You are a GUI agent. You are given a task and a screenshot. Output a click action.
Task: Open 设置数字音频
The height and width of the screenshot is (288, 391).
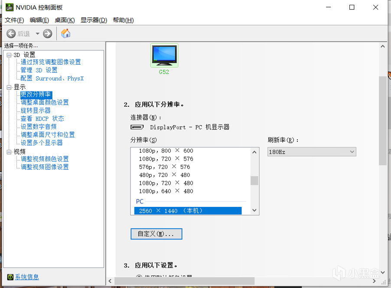tap(39, 127)
